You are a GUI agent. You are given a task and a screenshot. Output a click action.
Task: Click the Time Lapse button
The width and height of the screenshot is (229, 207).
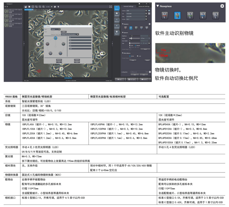132,79
